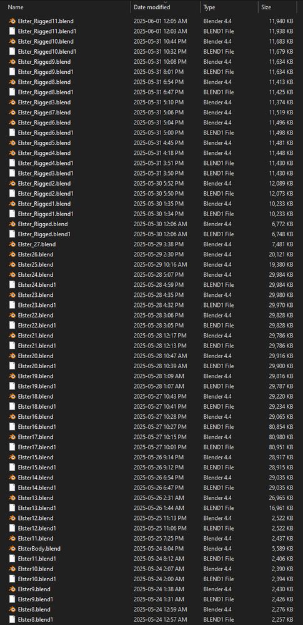Select the Elster_Rigged7.blend file row
This screenshot has height=625, width=303.
[x=151, y=112]
